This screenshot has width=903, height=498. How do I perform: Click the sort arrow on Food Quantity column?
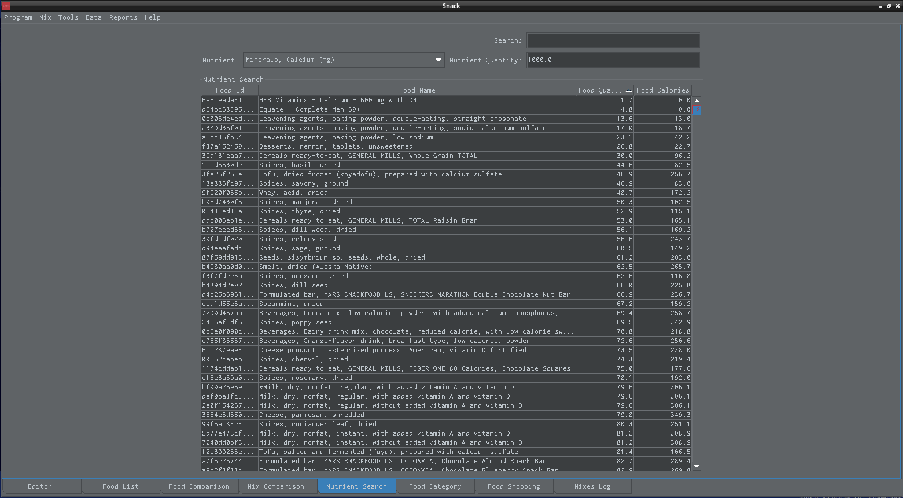click(x=629, y=91)
